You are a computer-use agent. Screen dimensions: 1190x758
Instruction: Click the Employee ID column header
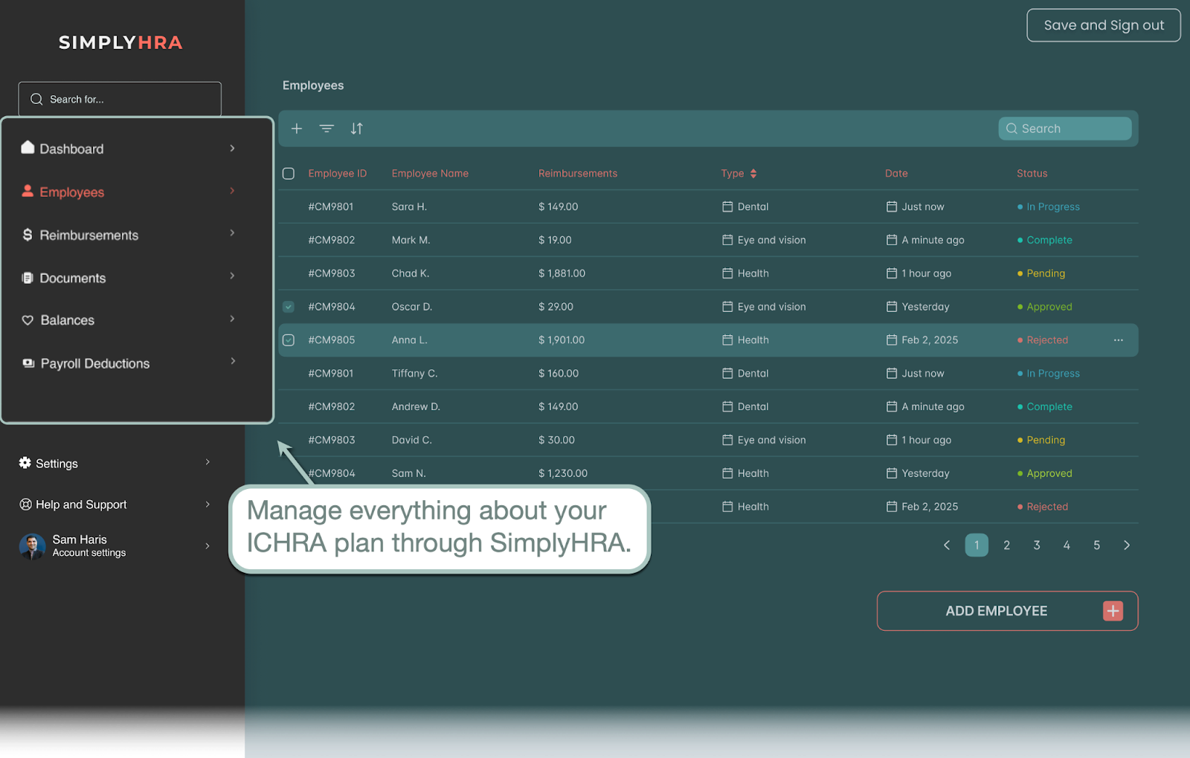coord(338,173)
